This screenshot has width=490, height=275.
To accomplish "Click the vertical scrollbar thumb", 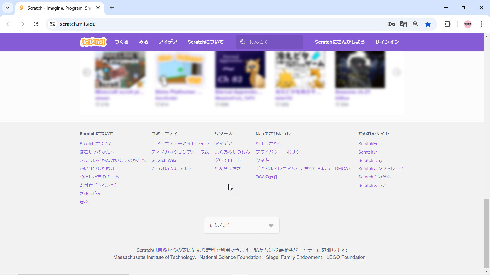I will pyautogui.click(x=487, y=233).
